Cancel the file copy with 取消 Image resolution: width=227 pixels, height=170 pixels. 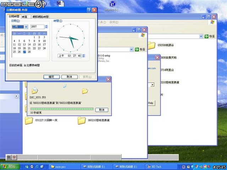(102, 110)
